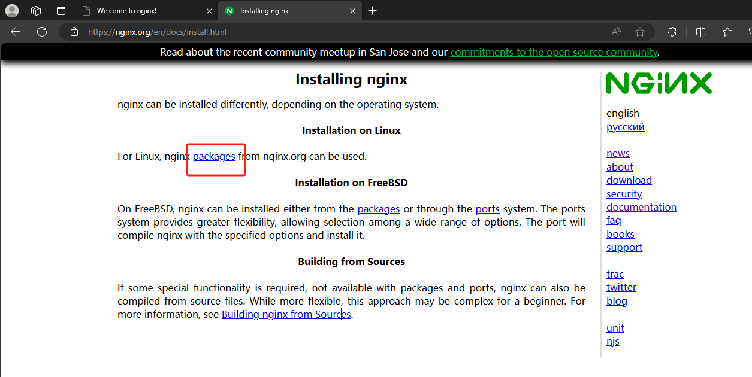Viewport: 752px width, 377px height.
Task: Open a new tab with plus button
Action: pos(373,10)
